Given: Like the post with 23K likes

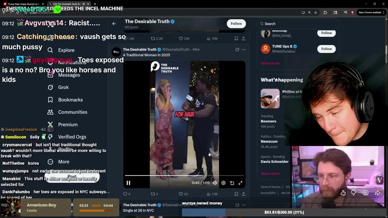Looking at the screenshot, I should tap(184, 38).
